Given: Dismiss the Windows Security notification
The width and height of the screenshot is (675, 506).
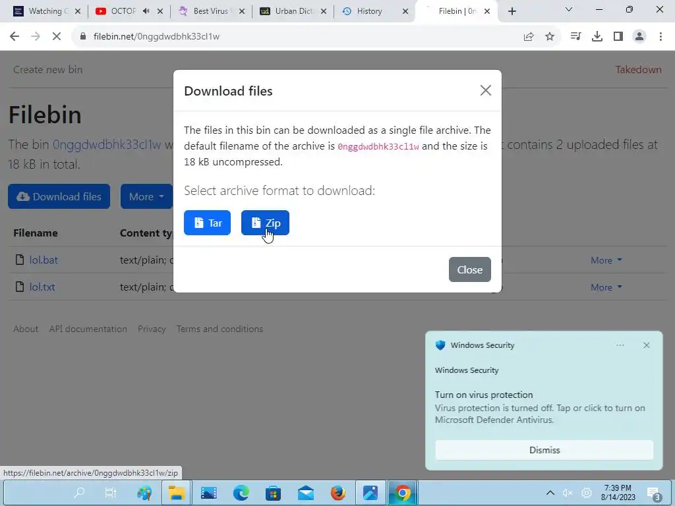Looking at the screenshot, I should [544, 450].
